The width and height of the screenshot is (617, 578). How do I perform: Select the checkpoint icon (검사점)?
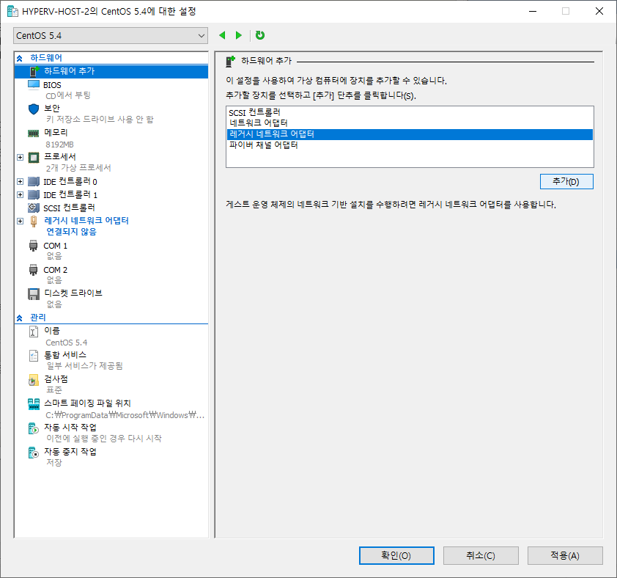[x=33, y=380]
